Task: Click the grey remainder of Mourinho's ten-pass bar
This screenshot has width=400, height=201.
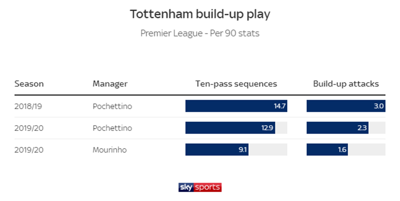Action: click(268, 150)
